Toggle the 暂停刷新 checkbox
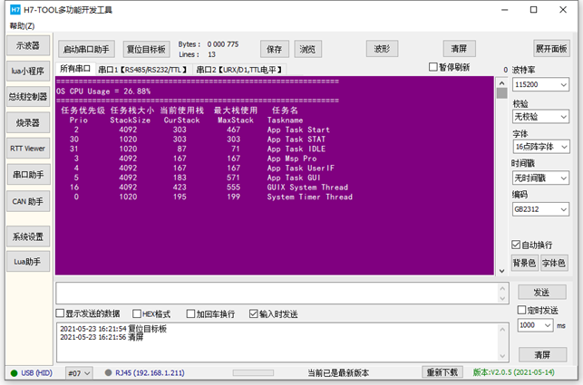 (x=433, y=67)
